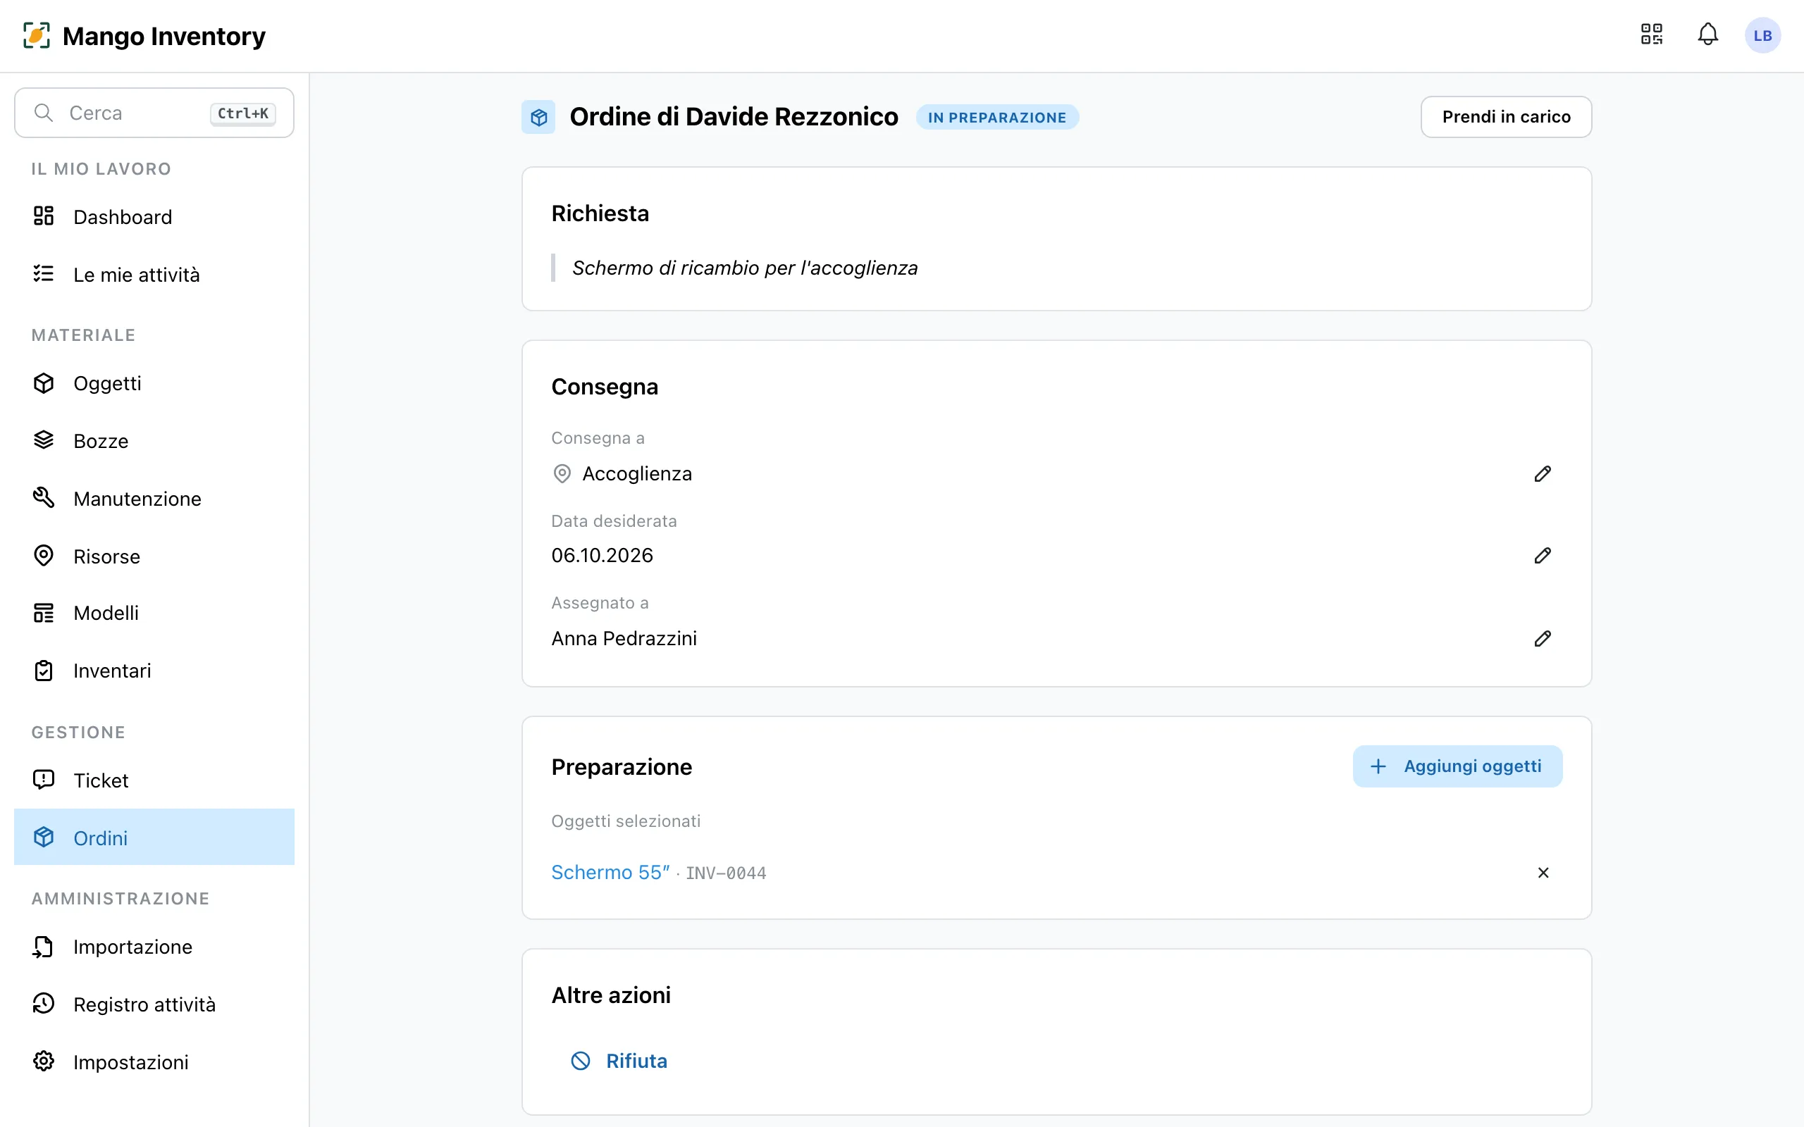This screenshot has width=1804, height=1127.
Task: Click the request text Schermo di ricambio
Action: coord(745,268)
